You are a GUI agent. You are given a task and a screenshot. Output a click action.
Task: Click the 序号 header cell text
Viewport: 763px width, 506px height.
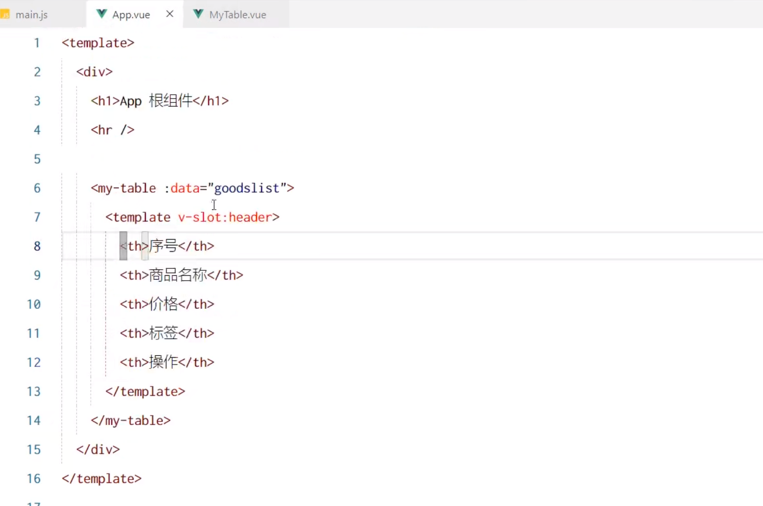click(163, 246)
